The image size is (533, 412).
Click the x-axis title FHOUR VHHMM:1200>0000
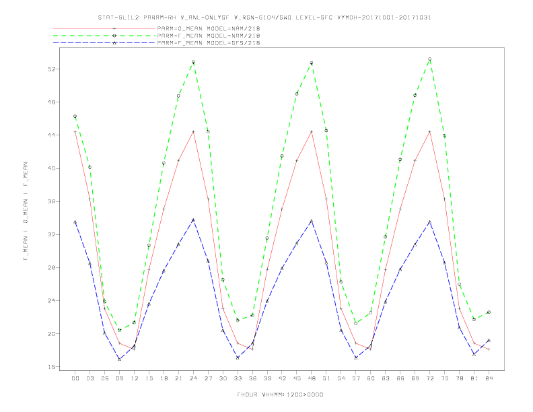[x=280, y=394]
